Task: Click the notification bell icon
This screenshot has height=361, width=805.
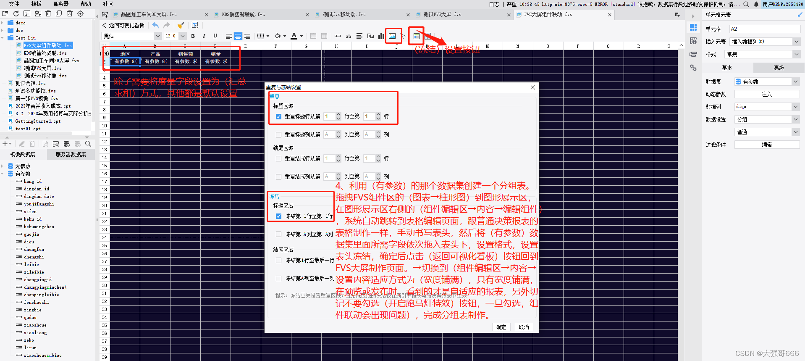Action: [756, 4]
